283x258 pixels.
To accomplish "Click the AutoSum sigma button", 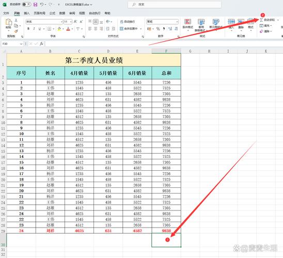I will (x=268, y=20).
